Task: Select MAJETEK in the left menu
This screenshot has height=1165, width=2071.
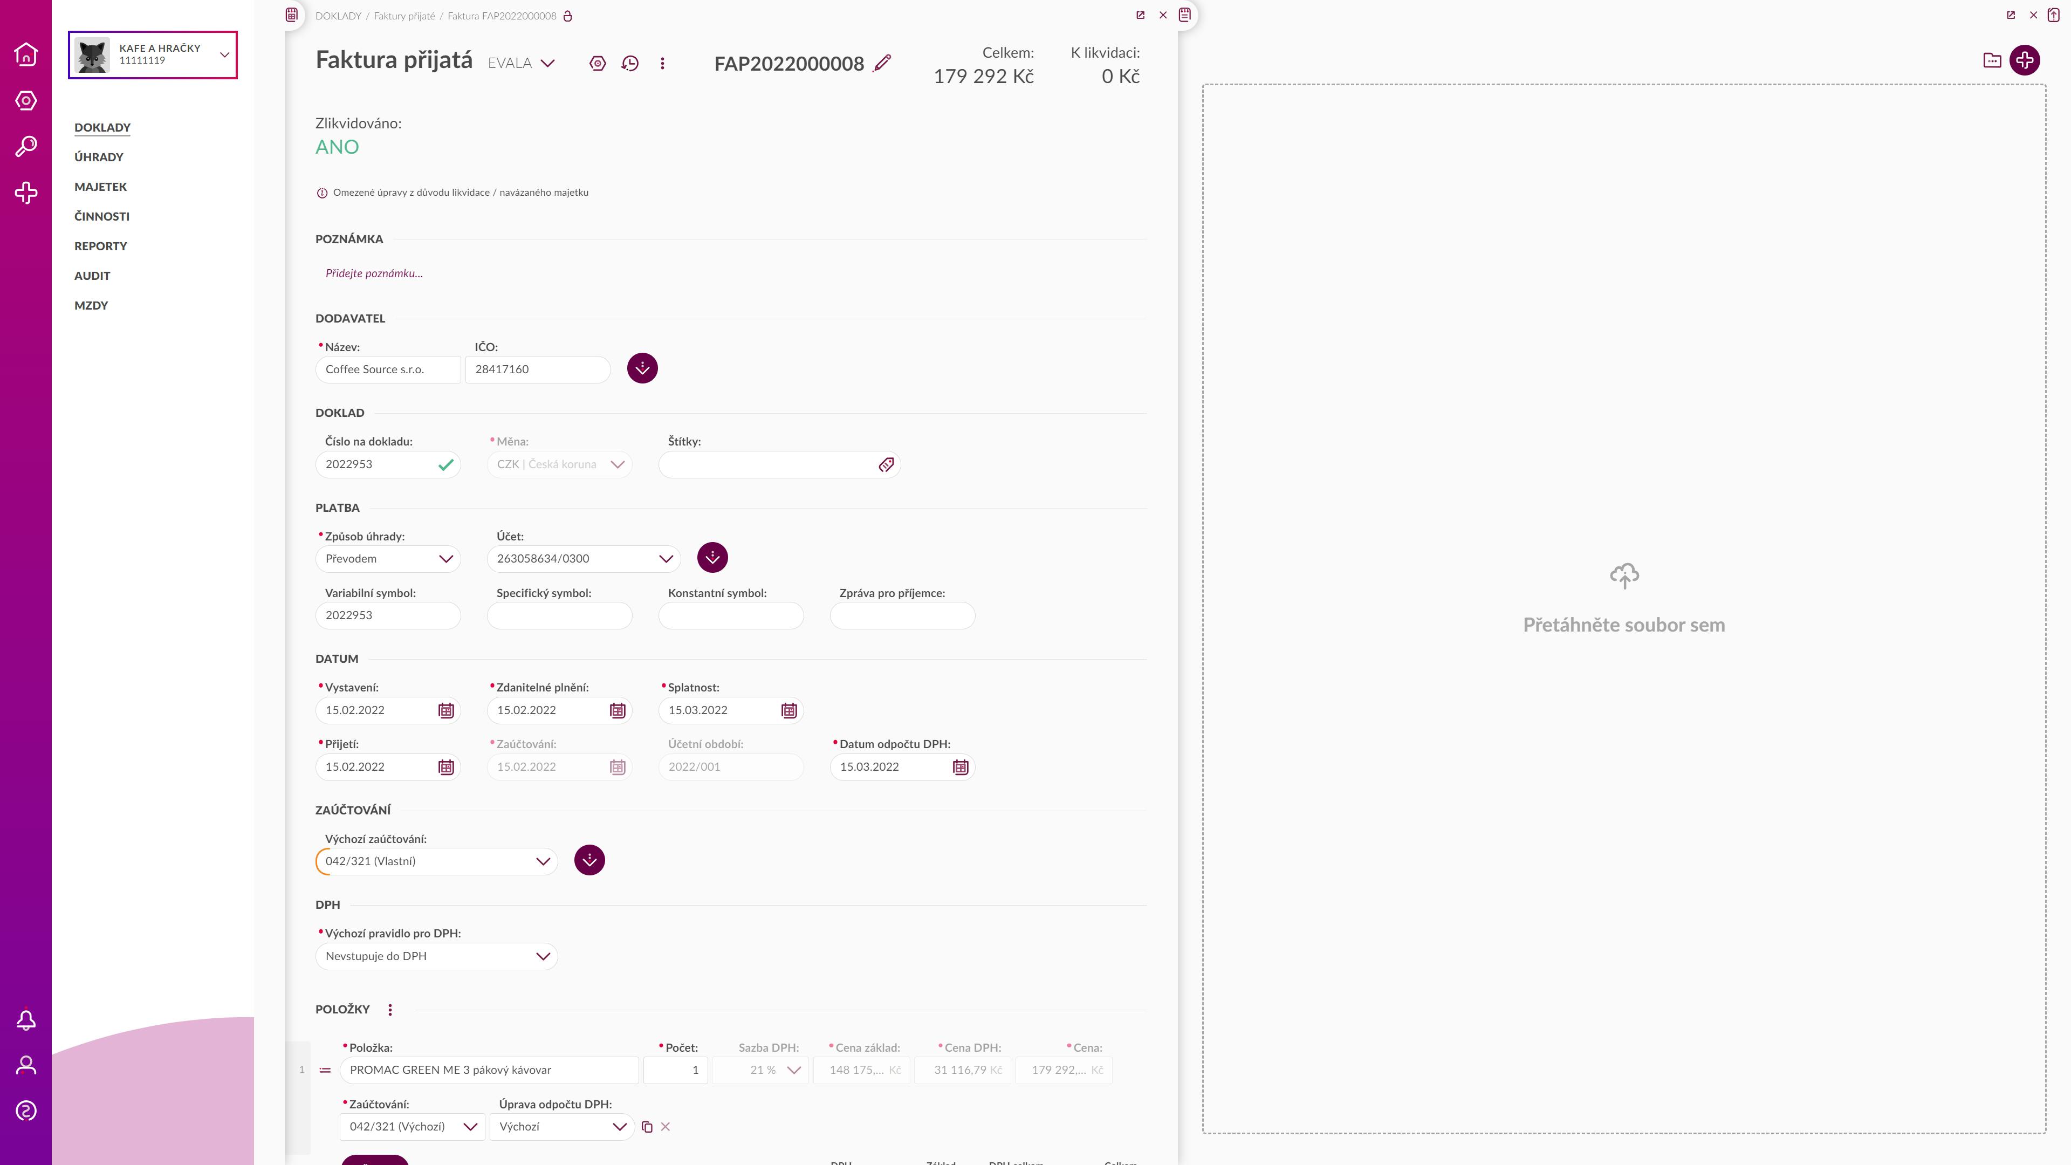Action: (100, 187)
